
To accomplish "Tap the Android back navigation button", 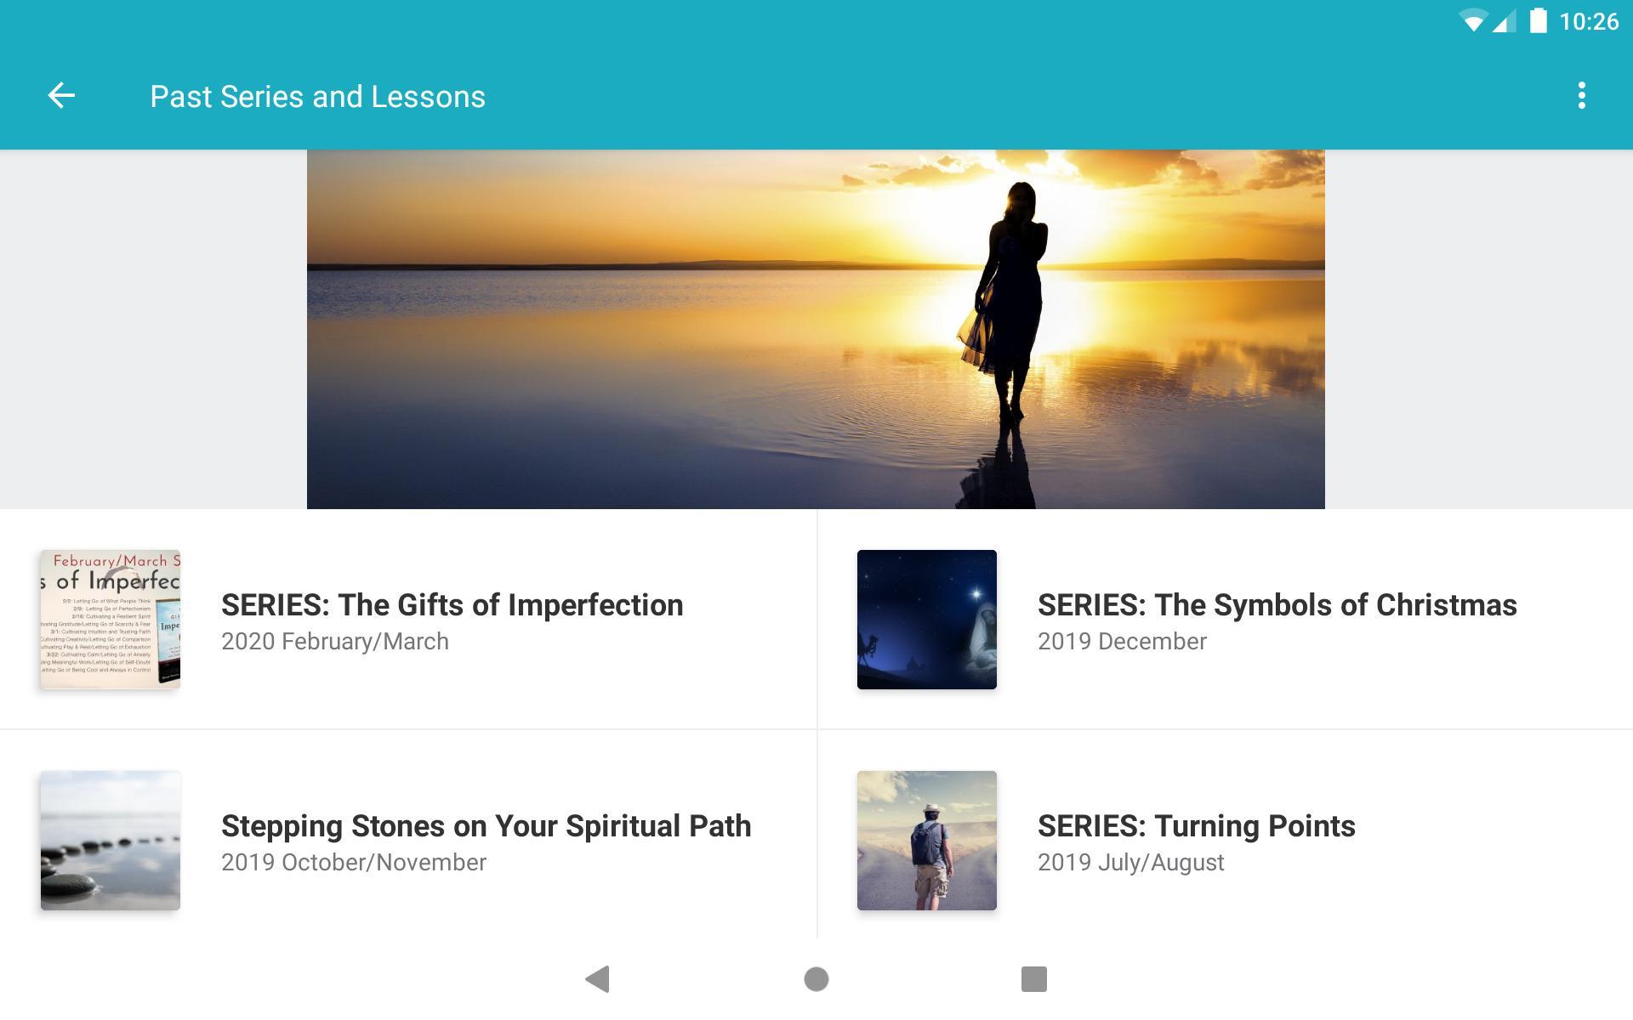I will pos(598,979).
